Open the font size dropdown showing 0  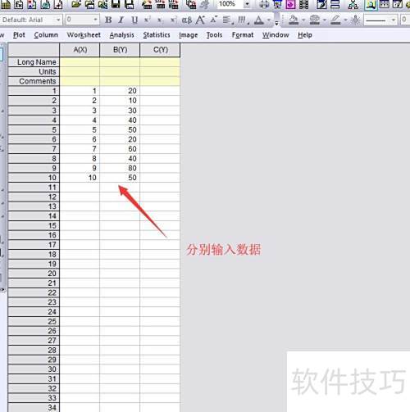tap(95, 20)
